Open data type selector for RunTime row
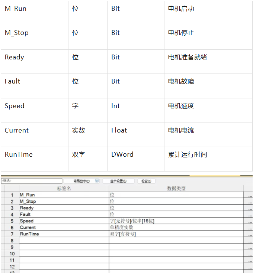 [x=250, y=234]
